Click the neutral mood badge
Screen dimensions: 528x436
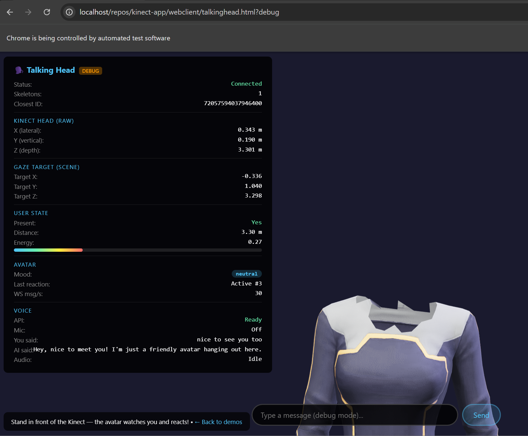point(246,274)
